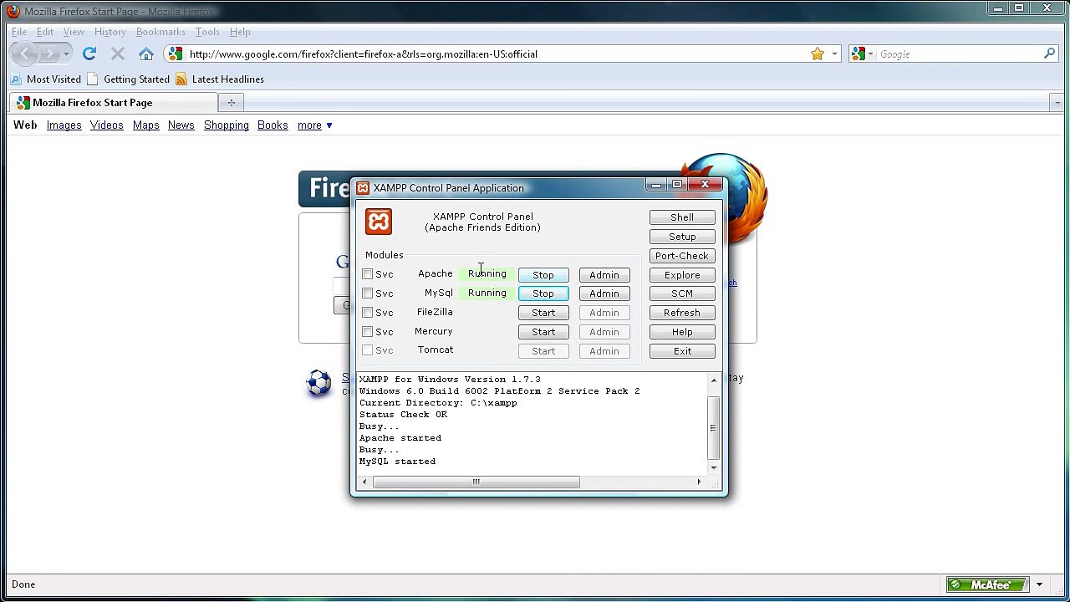Click the XAMPP title bar icon
Image resolution: width=1070 pixels, height=602 pixels.
coord(363,188)
